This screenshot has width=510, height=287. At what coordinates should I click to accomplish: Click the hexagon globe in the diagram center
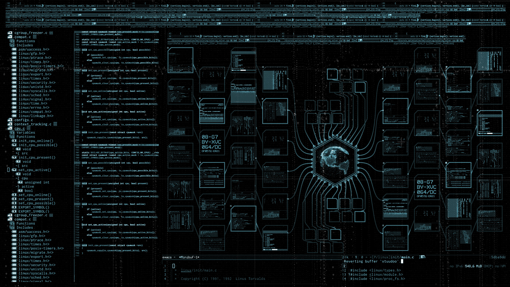tap(335, 160)
